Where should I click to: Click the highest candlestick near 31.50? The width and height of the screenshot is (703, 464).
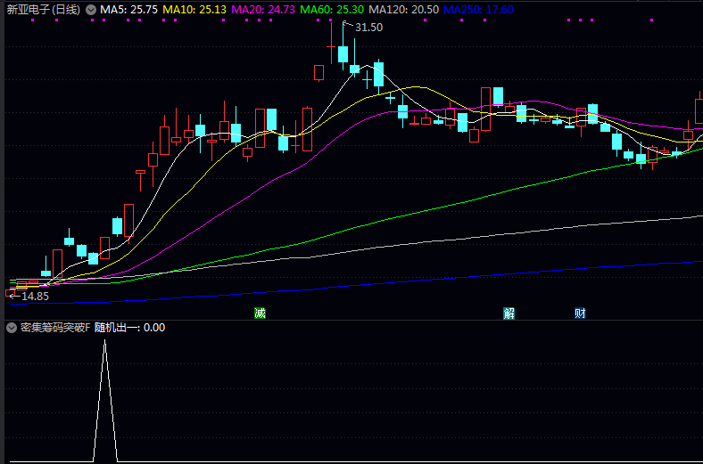click(x=343, y=53)
